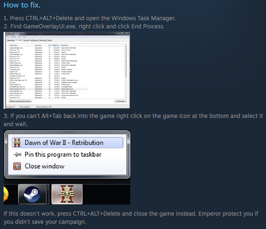Viewport: 266px width, 229px height.
Task: Click the red Close window icon
Action: pyautogui.click(x=17, y=166)
